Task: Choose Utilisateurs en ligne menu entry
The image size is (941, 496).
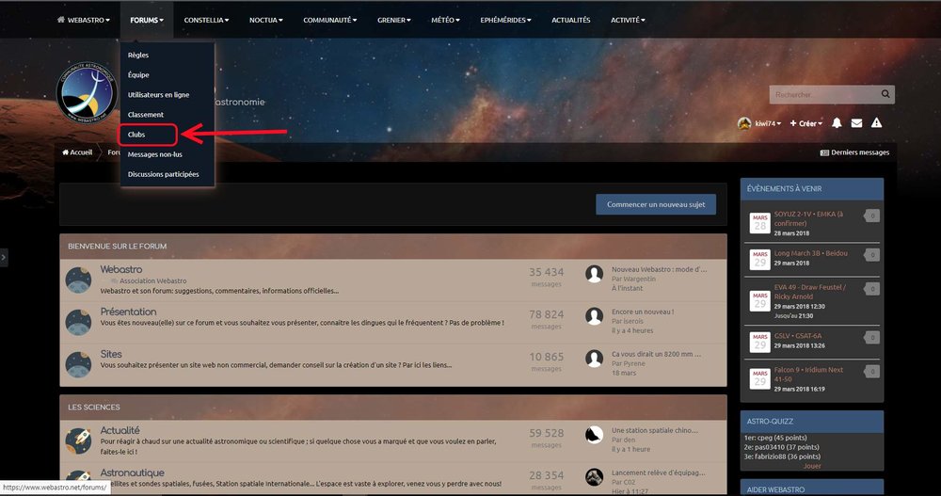Action: click(x=158, y=94)
